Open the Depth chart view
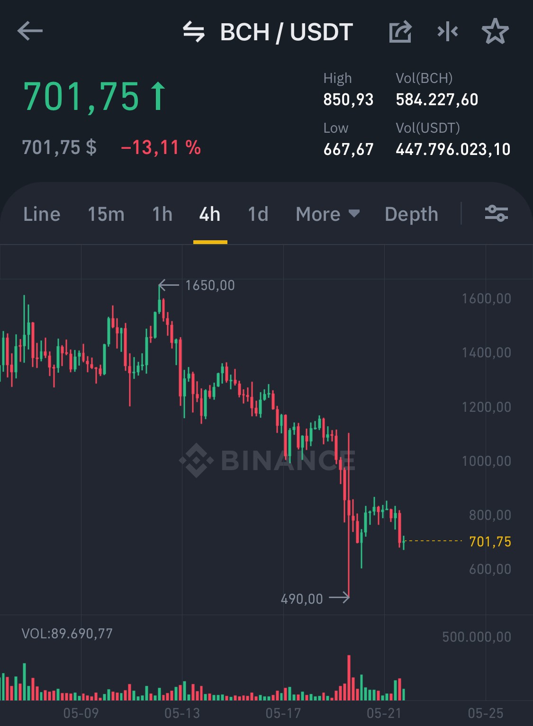 point(411,214)
